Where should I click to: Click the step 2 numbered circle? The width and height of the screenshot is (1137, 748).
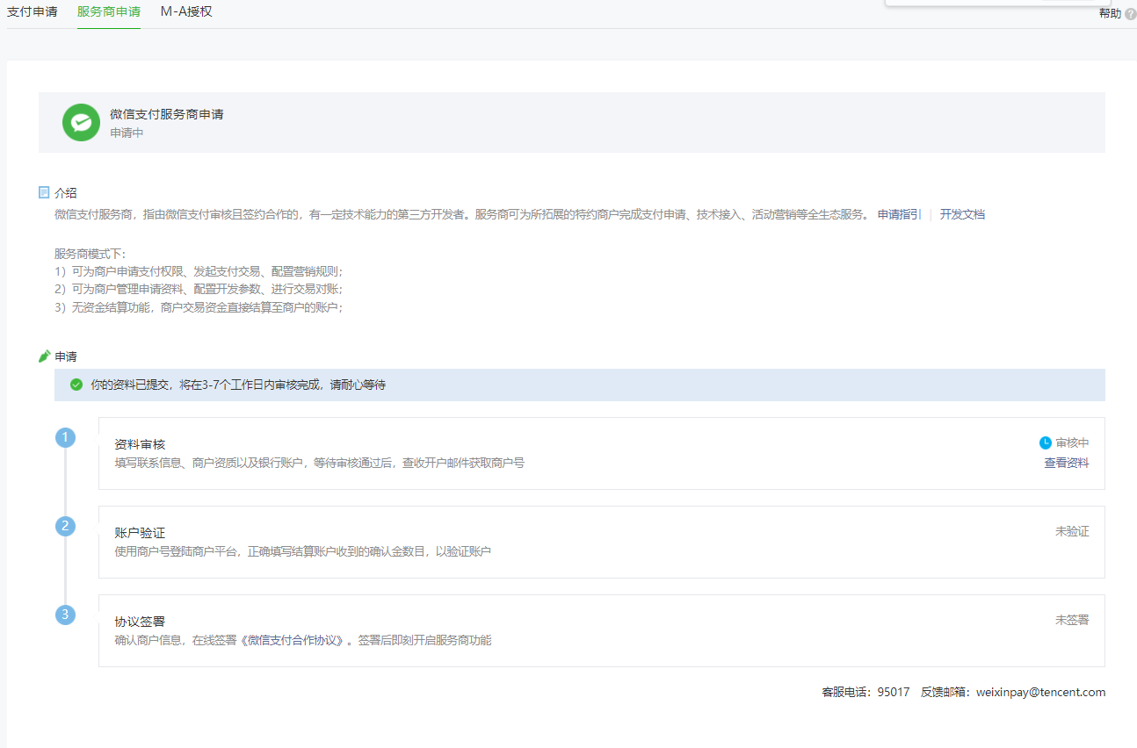[x=65, y=526]
